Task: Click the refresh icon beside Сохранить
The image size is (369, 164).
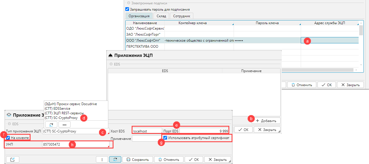Action: tap(115, 159)
